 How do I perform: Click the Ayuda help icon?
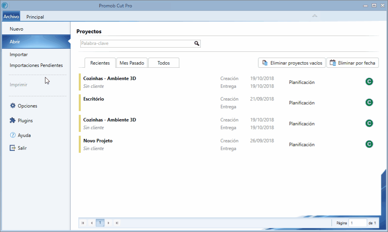(13, 135)
